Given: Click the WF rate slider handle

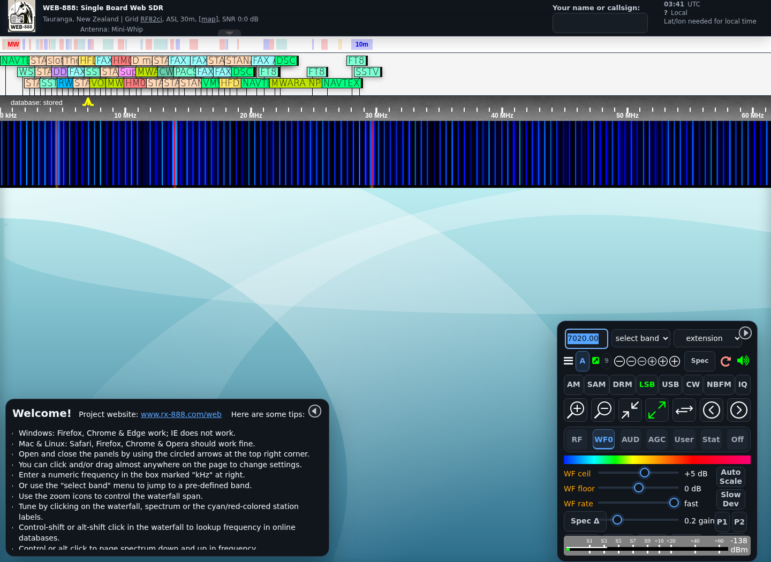Looking at the screenshot, I should click(674, 503).
